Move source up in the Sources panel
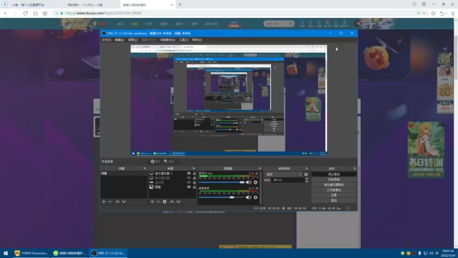Image resolution: width=458 pixels, height=258 pixels. point(172,202)
